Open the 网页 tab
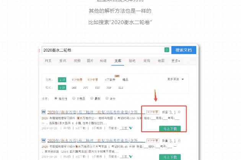The width and height of the screenshot is (241, 160). pyautogui.click(x=48, y=61)
